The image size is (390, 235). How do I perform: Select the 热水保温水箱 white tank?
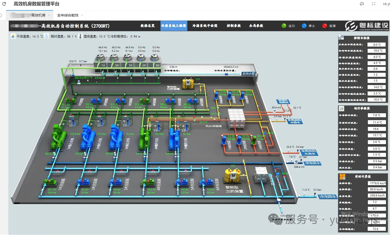click(x=236, y=119)
